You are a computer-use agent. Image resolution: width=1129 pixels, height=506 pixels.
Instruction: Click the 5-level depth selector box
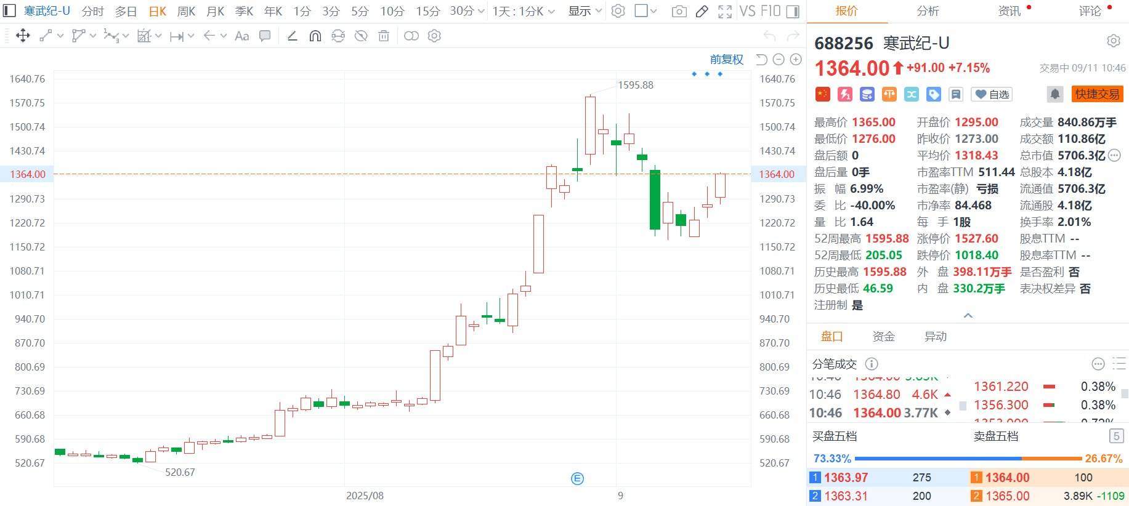(x=1115, y=436)
